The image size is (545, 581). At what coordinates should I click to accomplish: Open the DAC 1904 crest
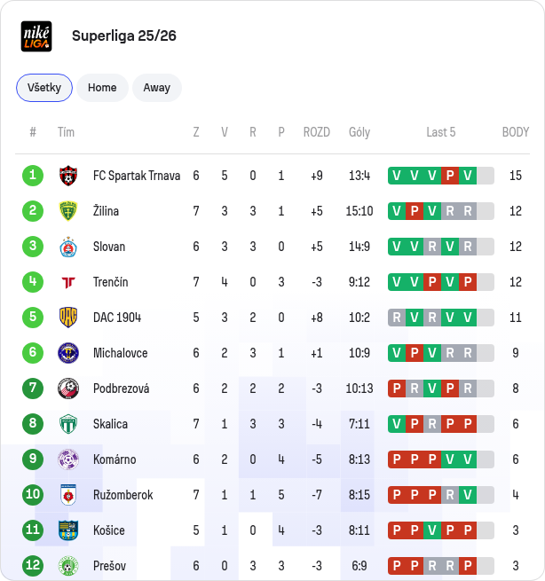[x=68, y=318]
